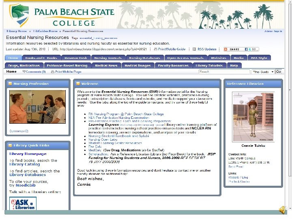Click the Library Quick Links box header icon
This screenshot has width=292, height=219.
(10, 146)
